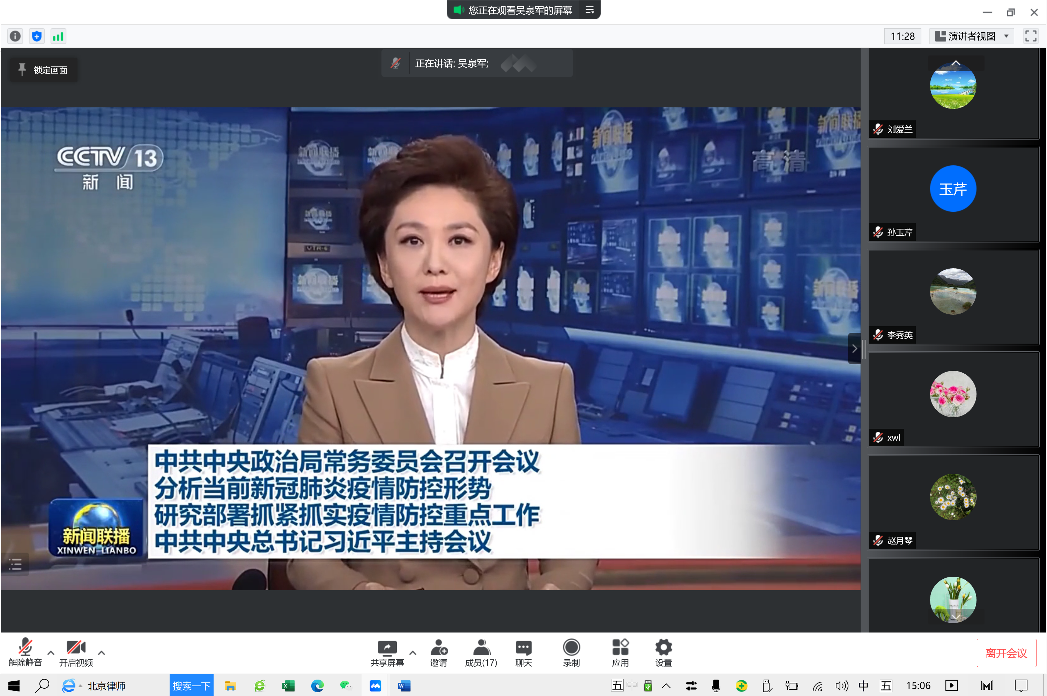Collapse the participant side panel arrow

point(854,349)
